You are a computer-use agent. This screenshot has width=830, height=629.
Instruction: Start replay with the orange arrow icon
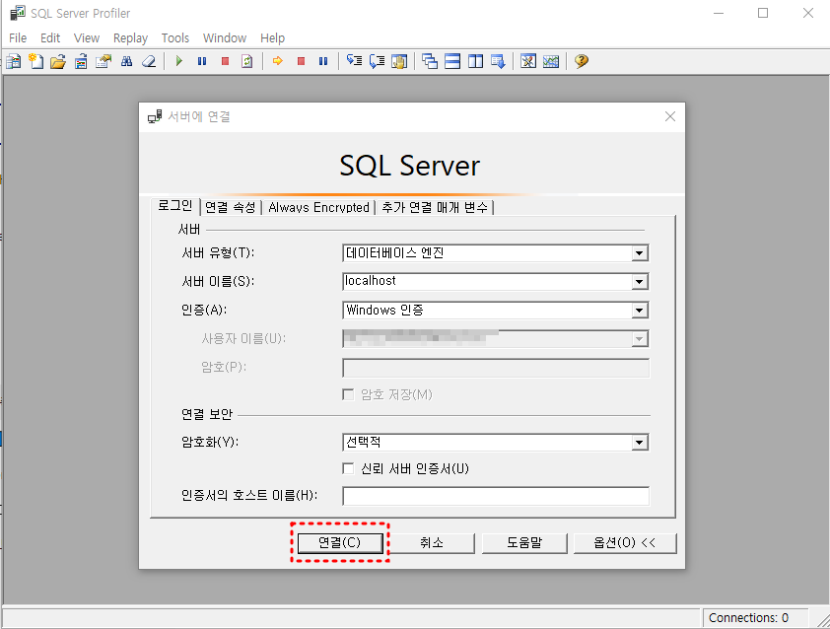click(x=277, y=61)
